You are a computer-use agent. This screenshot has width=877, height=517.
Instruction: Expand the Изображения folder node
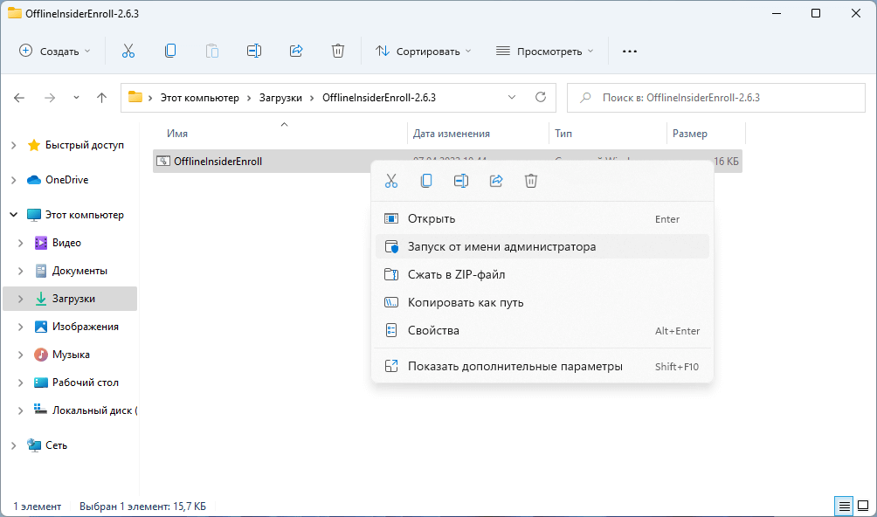coord(21,327)
